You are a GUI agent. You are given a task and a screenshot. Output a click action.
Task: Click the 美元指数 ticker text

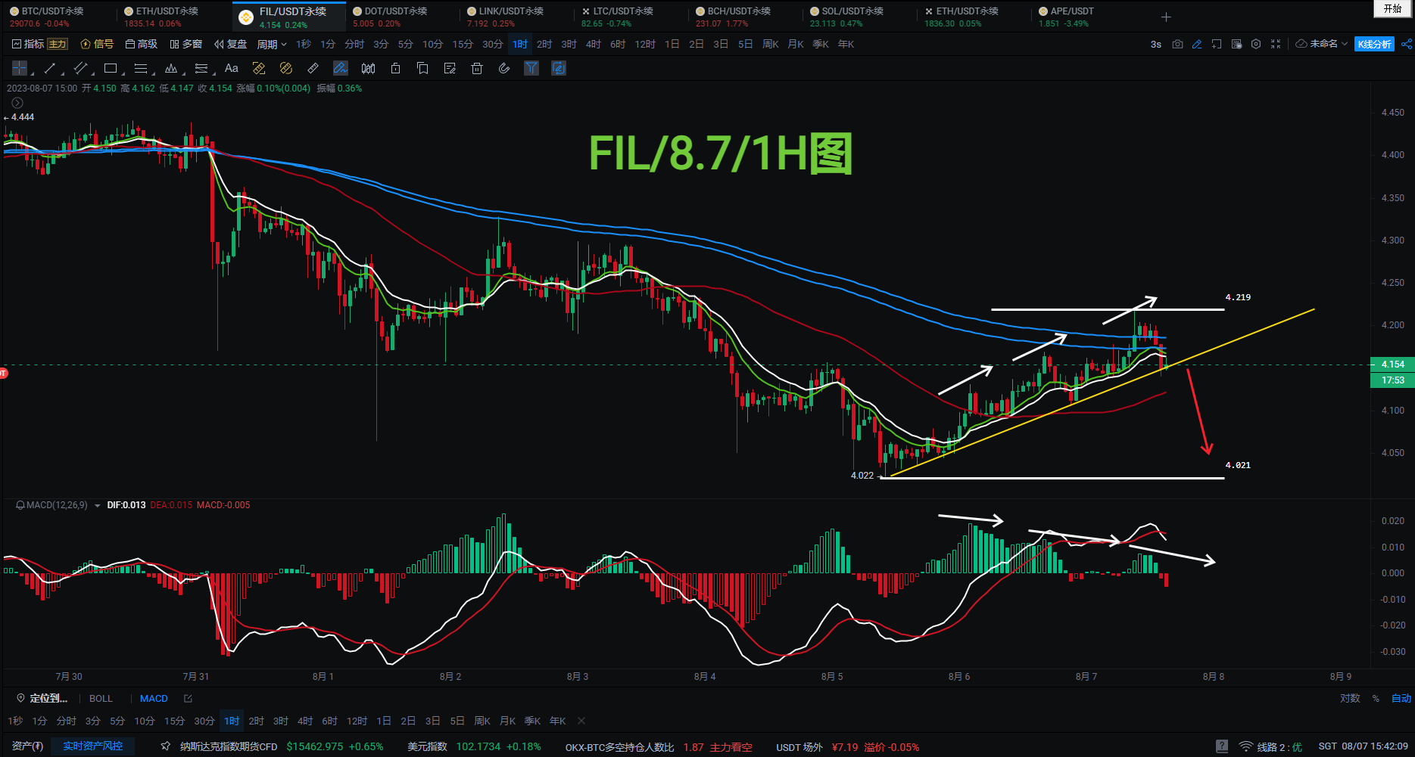coord(427,746)
